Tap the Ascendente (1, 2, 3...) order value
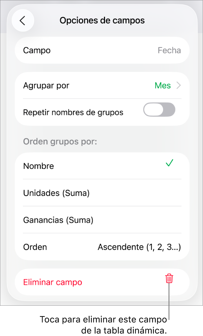Viewport: 203px width, 336px height. pos(139,247)
